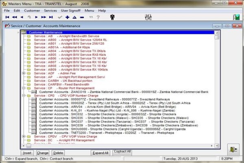Screen dimensions: 244x163
Task: Select Service CARFBW Fixed Bandwidth row
Action: (x=62, y=84)
